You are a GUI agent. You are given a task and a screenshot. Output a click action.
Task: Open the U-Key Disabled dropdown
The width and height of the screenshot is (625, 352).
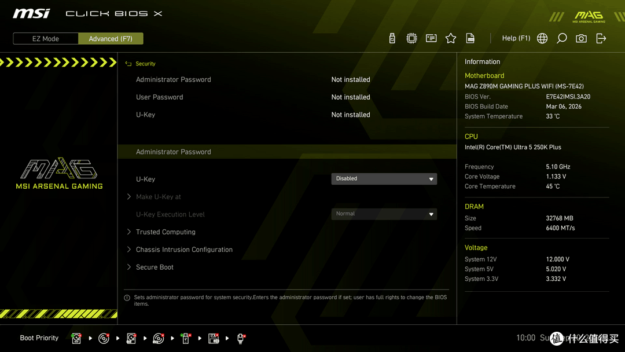384,178
